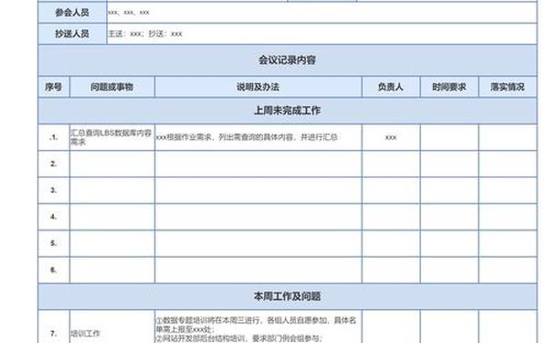Image resolution: width=548 pixels, height=343 pixels.
Task: Select row number 1 cell
Action: pos(54,137)
